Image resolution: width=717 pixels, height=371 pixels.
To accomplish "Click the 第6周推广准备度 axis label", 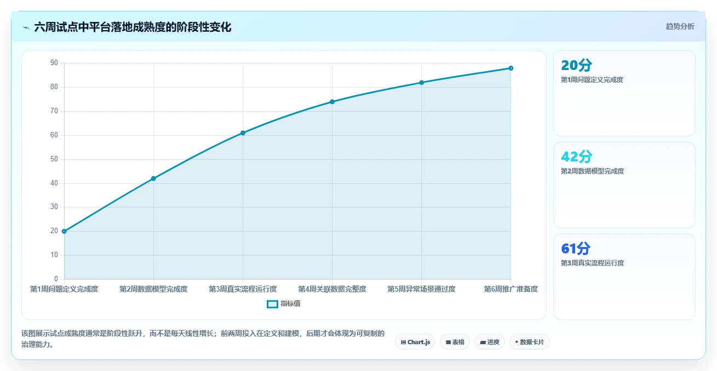I will 510,289.
